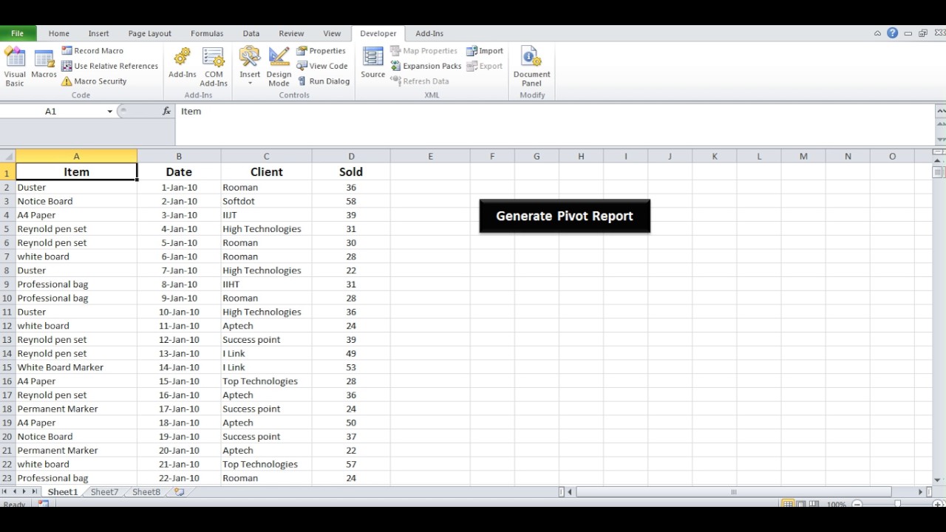Open the Visual Basic editor
Image resolution: width=946 pixels, height=532 pixels.
15,67
